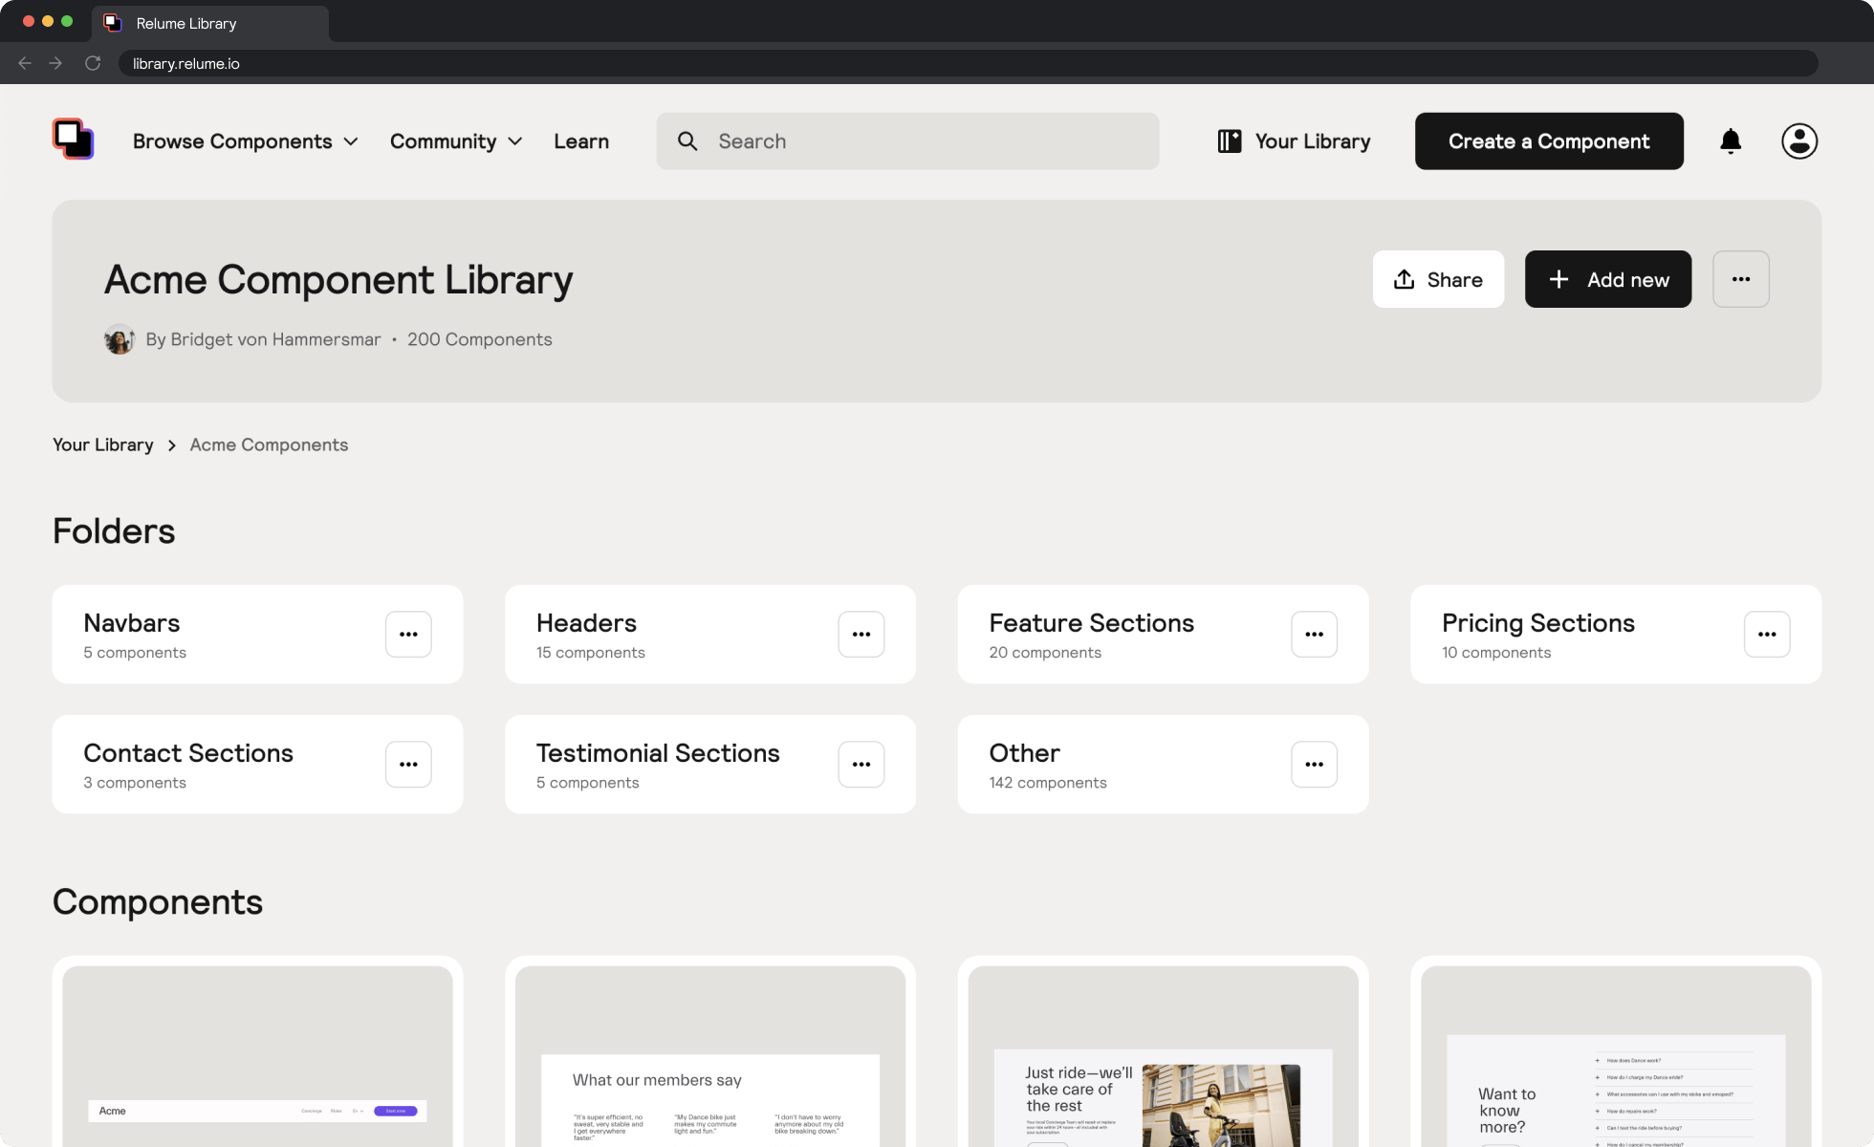Click the purple button in the Acme navbar preview
This screenshot has width=1874, height=1147.
pos(395,1111)
